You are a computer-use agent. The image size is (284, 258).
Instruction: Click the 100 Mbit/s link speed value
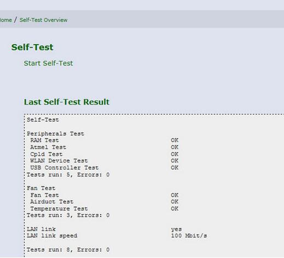[x=189, y=236]
